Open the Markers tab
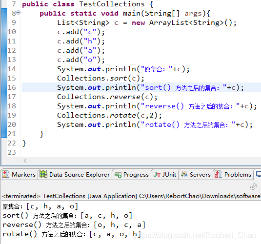 [x=19, y=174]
